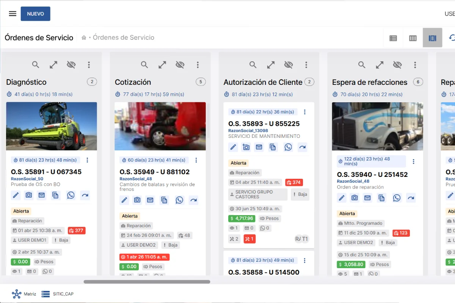Click breadcrumb Órdenes de Servicio
The height and width of the screenshot is (303, 455).
(124, 37)
